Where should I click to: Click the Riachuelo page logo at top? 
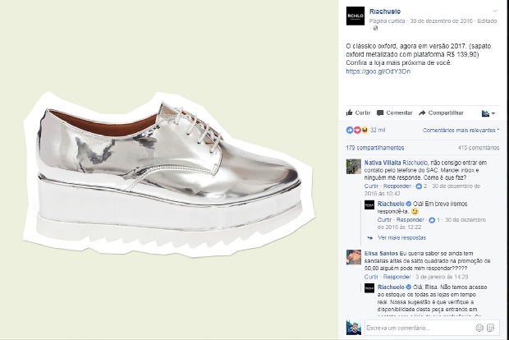tap(355, 16)
